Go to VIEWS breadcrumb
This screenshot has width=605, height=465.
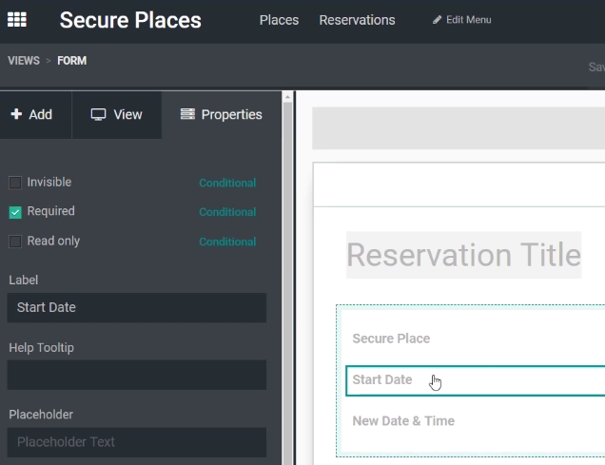pyautogui.click(x=24, y=61)
